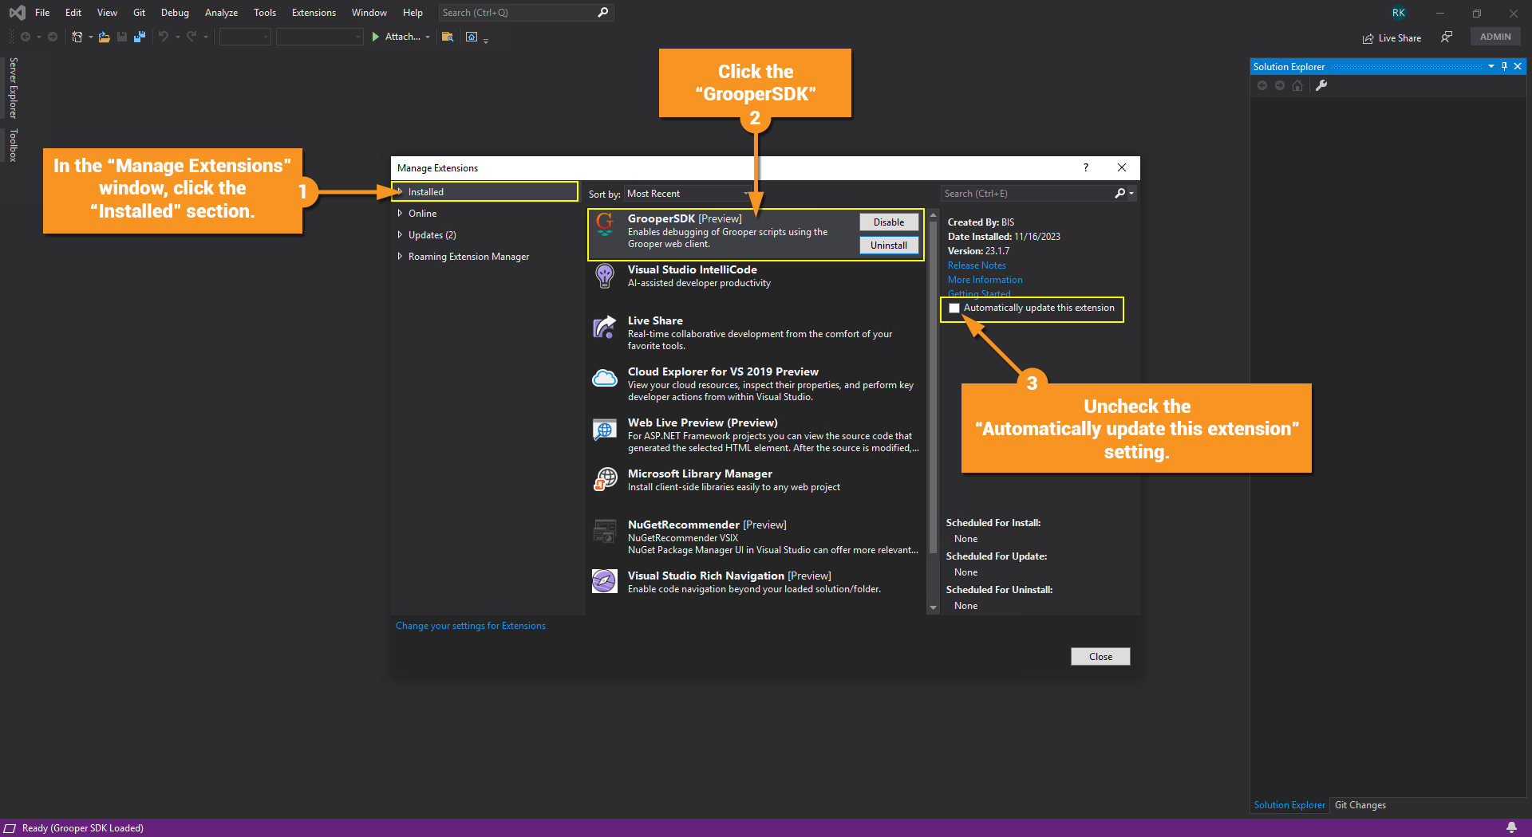Click the Web Live Preview extension icon
Viewport: 1532px width, 837px height.
(x=605, y=430)
